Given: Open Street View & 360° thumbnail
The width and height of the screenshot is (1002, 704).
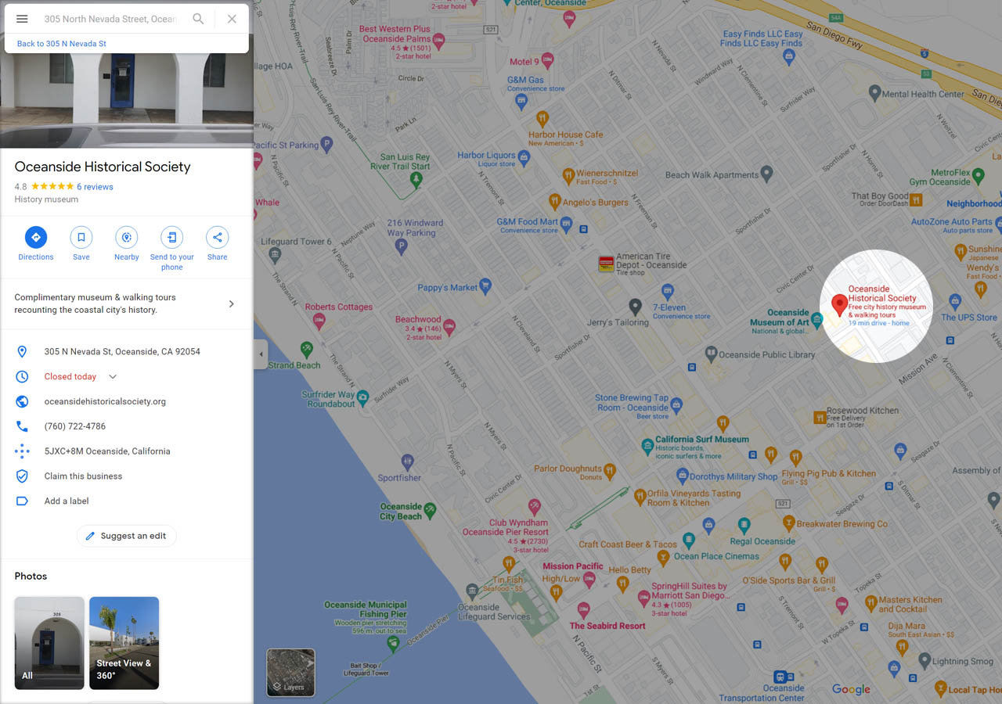Looking at the screenshot, I should (x=124, y=643).
